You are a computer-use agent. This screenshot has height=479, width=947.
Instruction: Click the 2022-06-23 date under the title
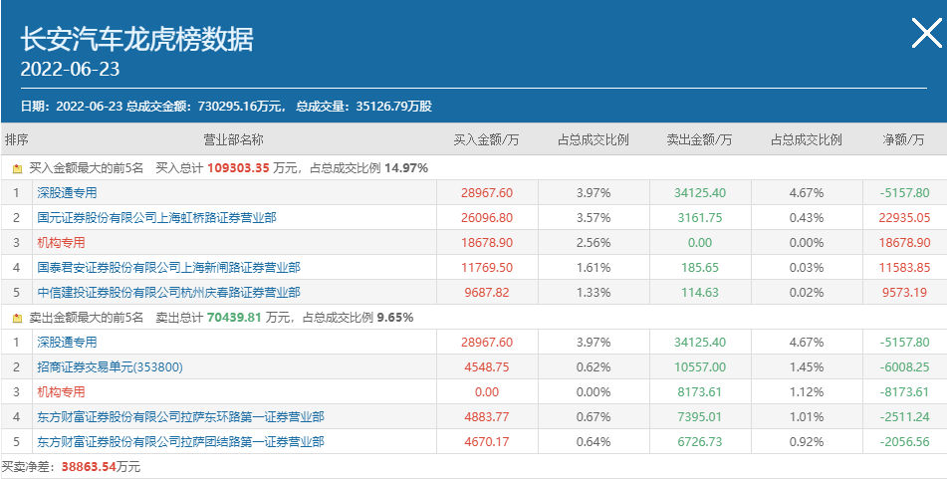click(71, 70)
